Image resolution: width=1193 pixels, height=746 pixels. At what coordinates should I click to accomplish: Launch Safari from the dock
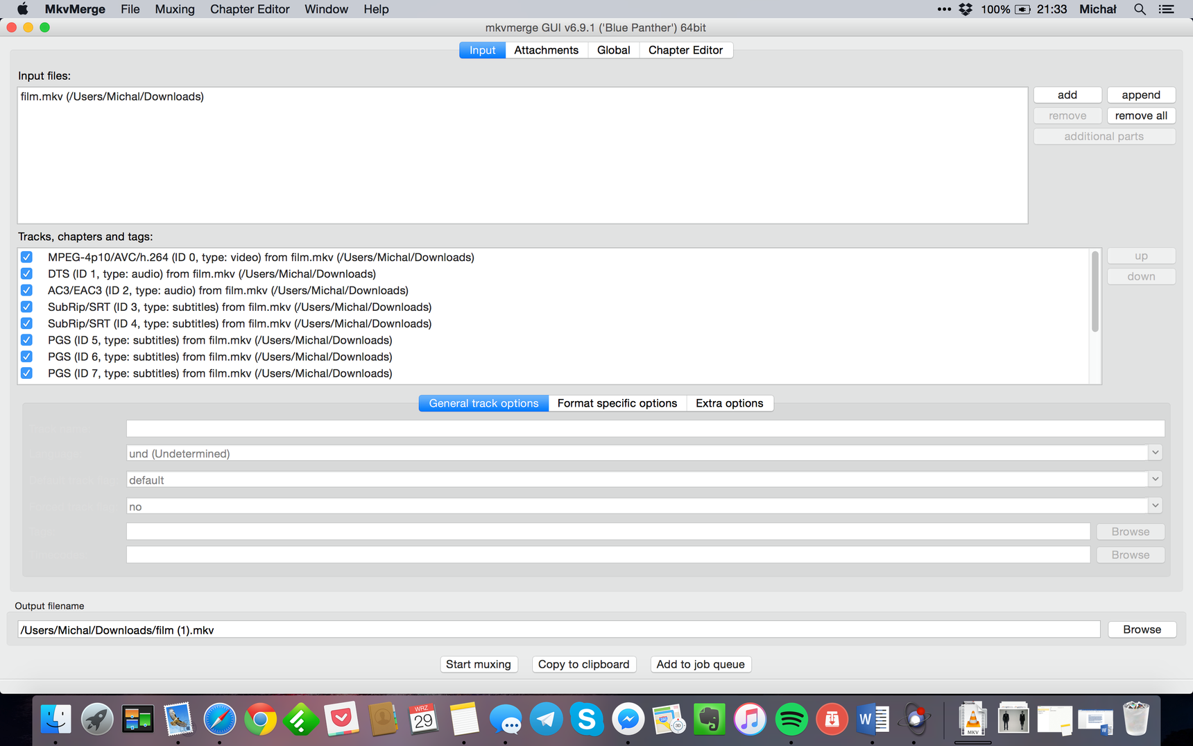click(219, 720)
